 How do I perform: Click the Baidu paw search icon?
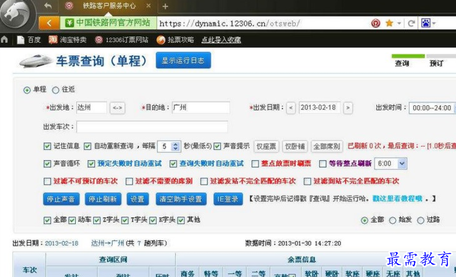pos(425,23)
